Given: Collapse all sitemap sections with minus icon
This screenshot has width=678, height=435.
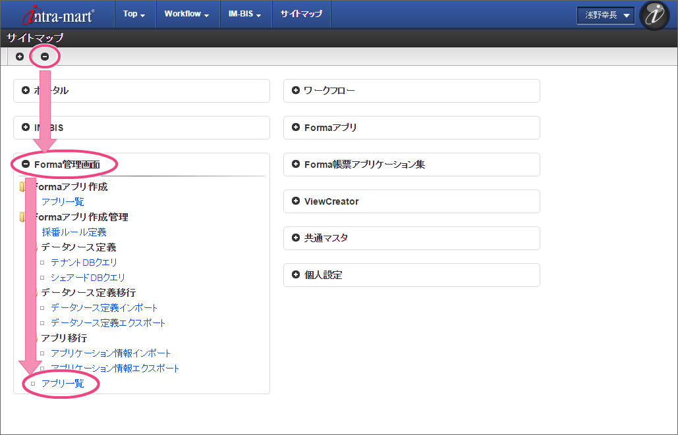Looking at the screenshot, I should click(x=45, y=57).
